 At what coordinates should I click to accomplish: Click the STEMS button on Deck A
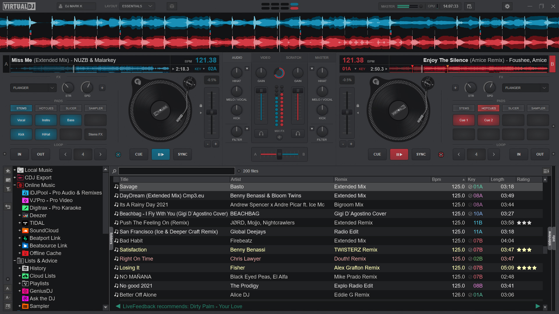pos(21,108)
